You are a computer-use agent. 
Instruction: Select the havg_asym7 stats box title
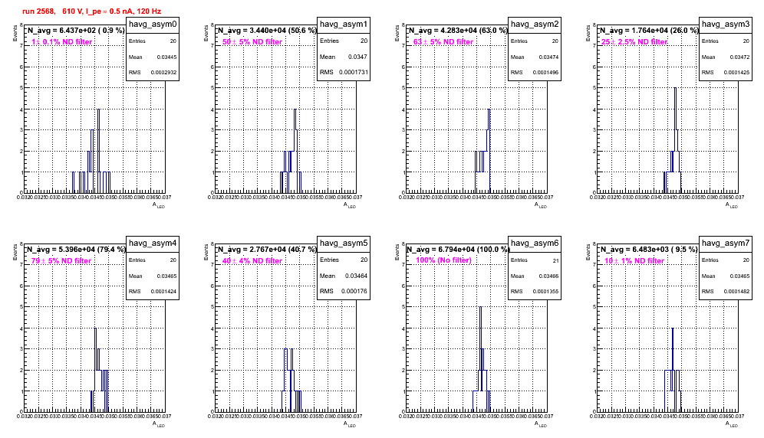tap(726, 243)
